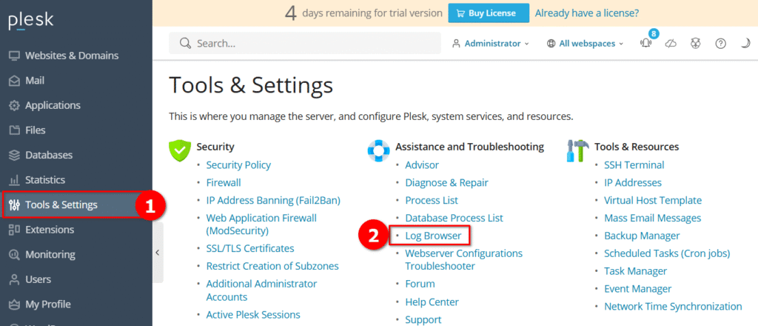Collapse the sidebar with arrow handle
Viewport: 758px width, 326px height.
(x=158, y=253)
